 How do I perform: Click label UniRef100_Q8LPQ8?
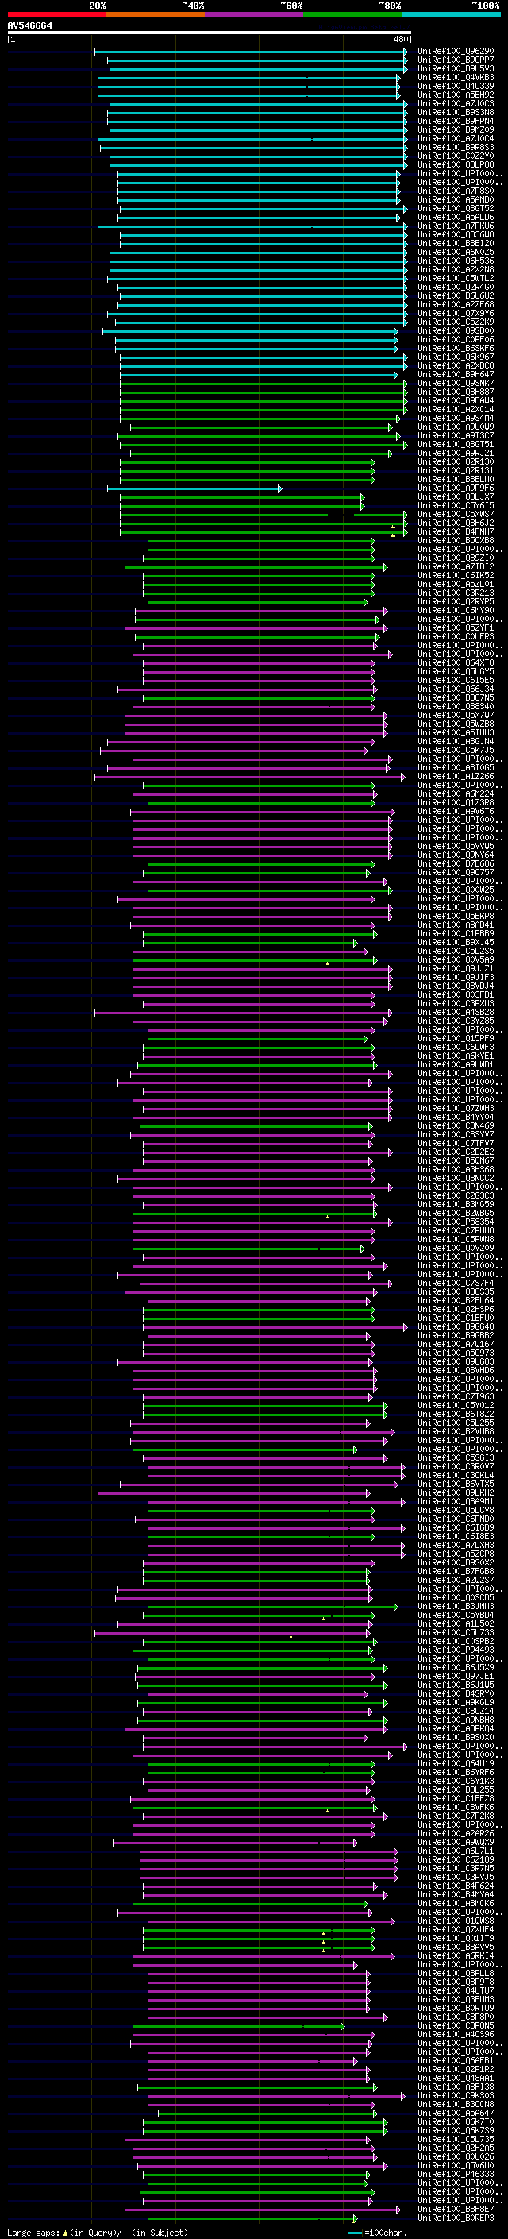point(456,165)
